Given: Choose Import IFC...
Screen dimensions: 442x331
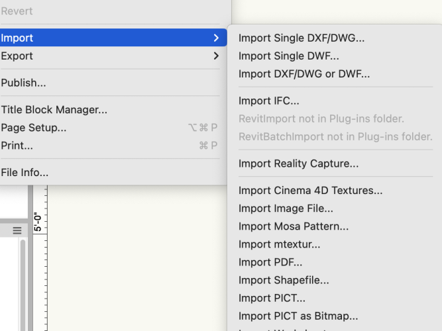Looking at the screenshot, I should tap(269, 101).
